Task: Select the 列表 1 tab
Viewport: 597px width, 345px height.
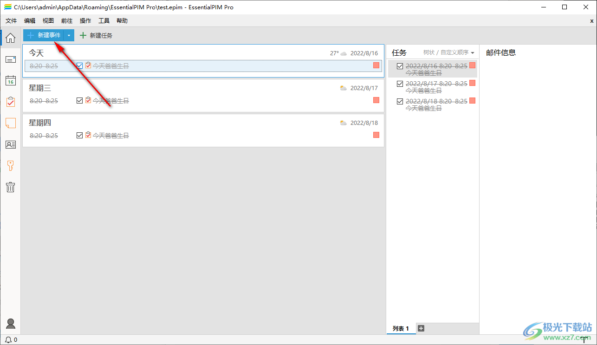Action: pyautogui.click(x=401, y=328)
